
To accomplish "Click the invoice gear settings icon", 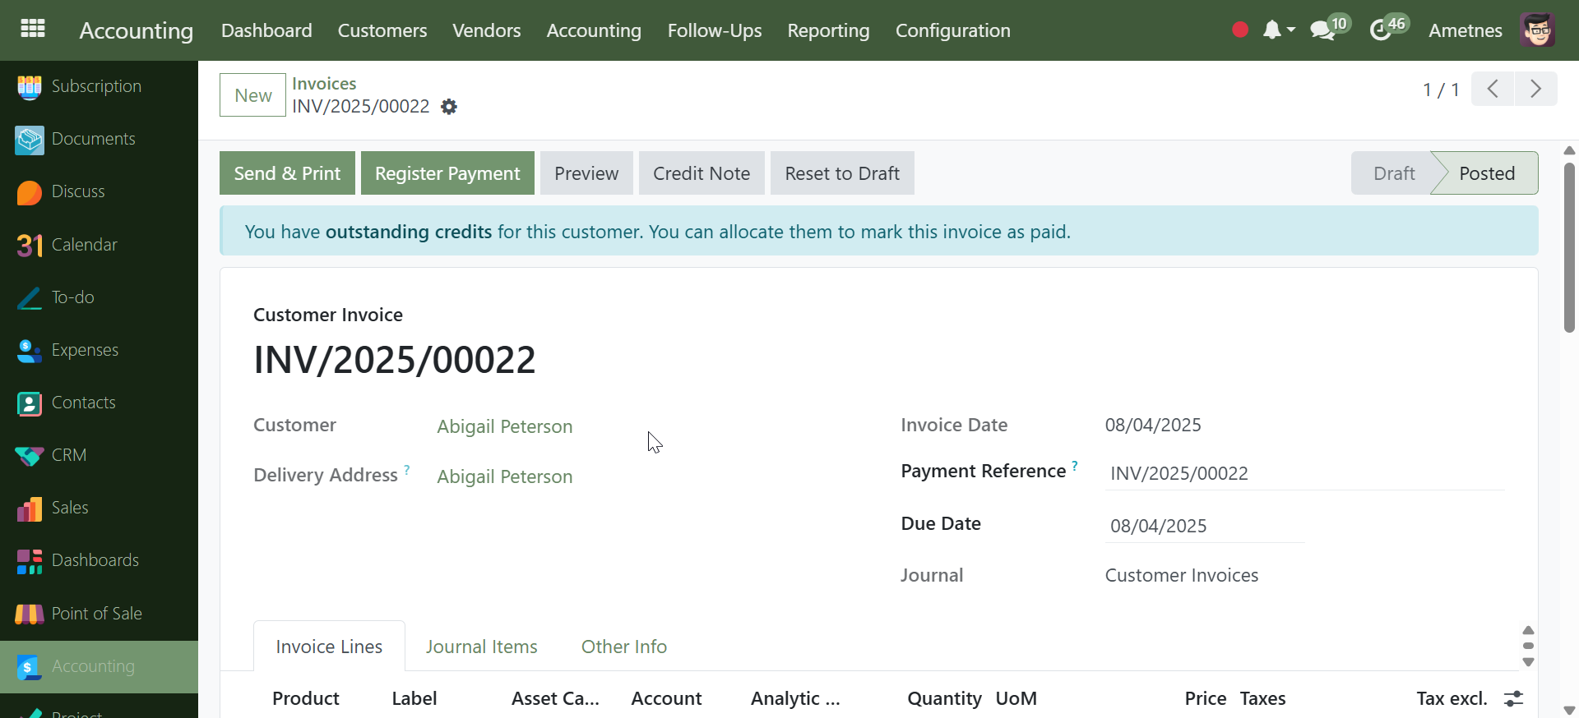I will (449, 107).
